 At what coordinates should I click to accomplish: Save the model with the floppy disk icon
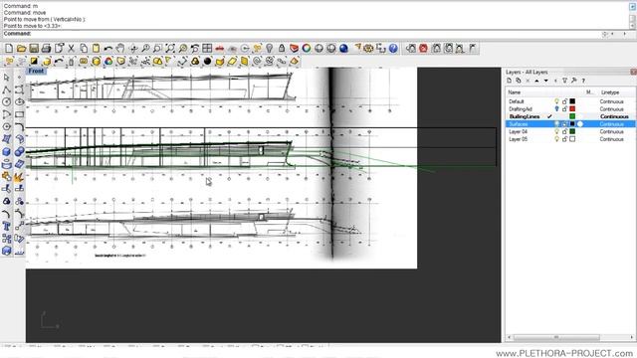click(34, 49)
